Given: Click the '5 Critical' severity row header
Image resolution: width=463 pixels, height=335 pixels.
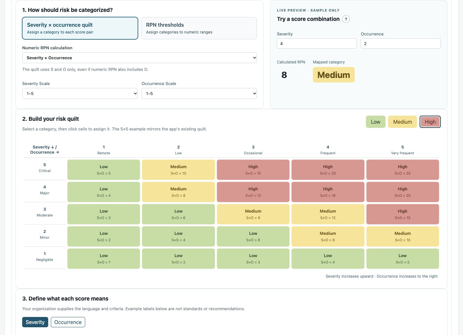Looking at the screenshot, I should 45,168.
